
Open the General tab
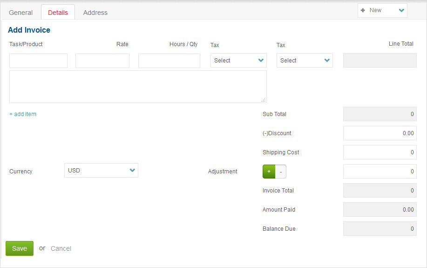click(20, 13)
